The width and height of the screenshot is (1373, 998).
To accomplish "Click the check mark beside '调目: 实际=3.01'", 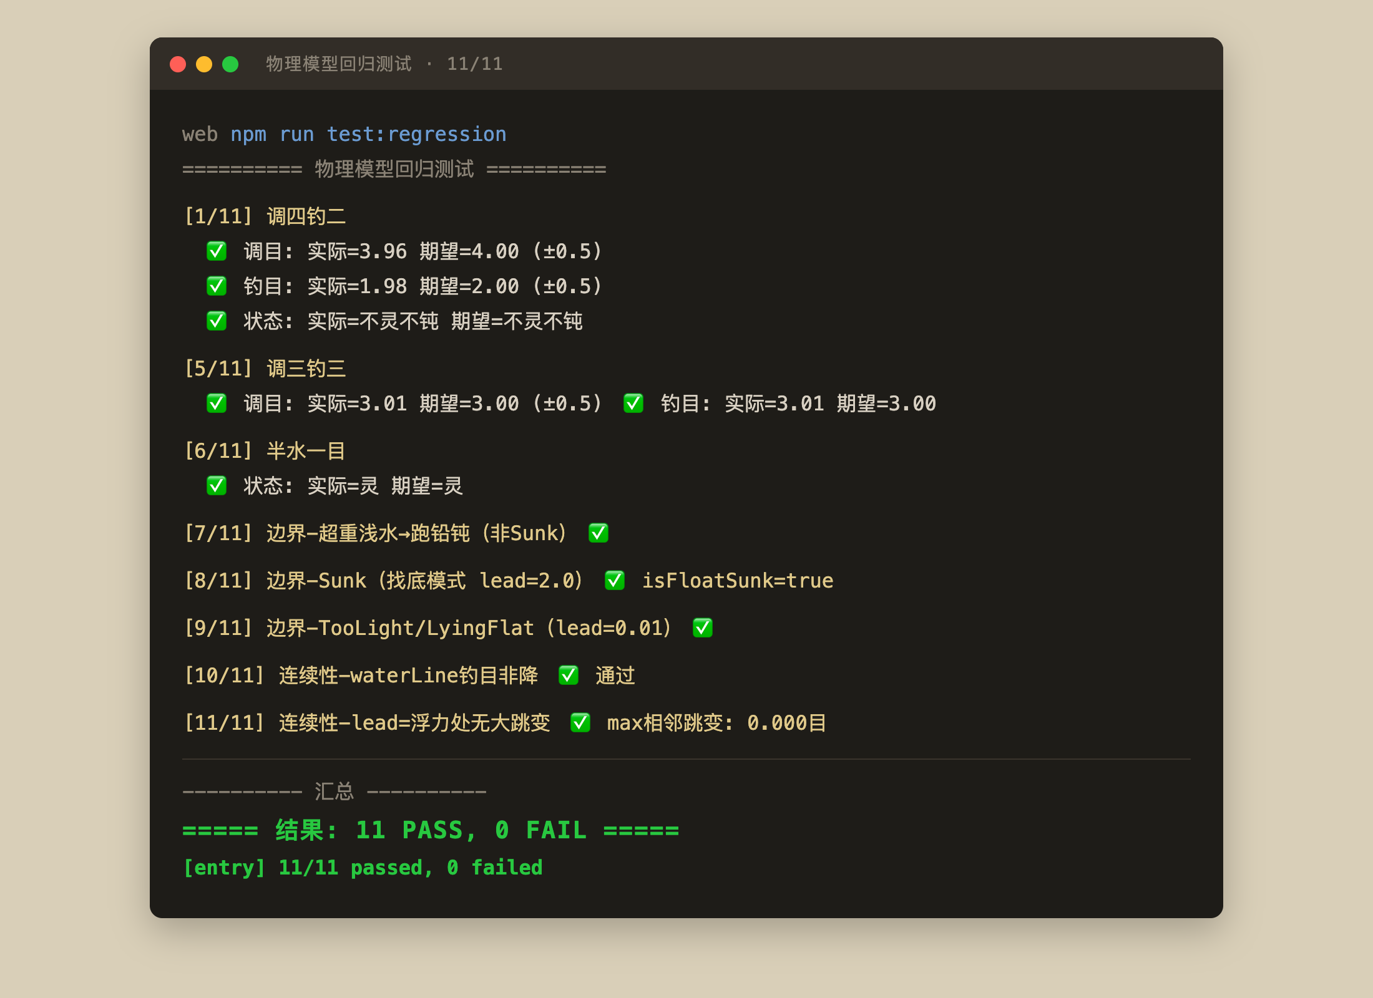I will (x=217, y=404).
